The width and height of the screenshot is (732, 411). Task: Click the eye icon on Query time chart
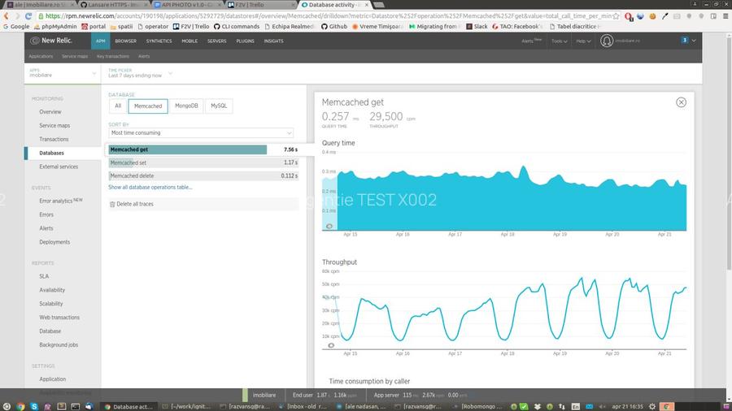tap(329, 227)
